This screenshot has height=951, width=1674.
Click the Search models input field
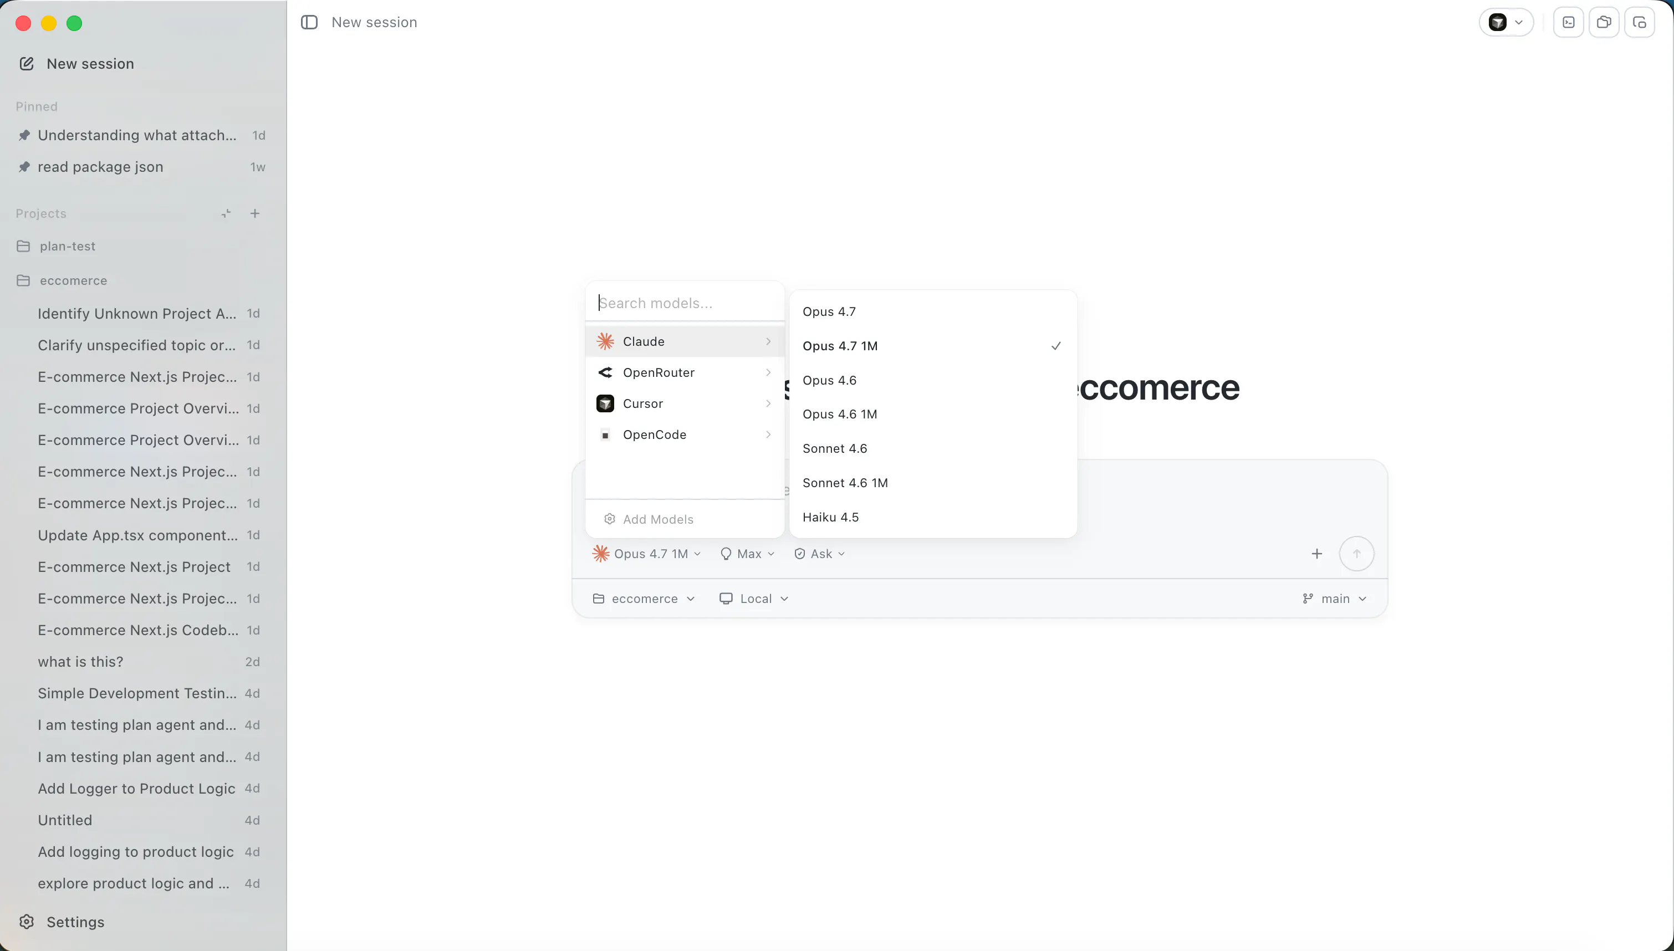[x=685, y=303]
